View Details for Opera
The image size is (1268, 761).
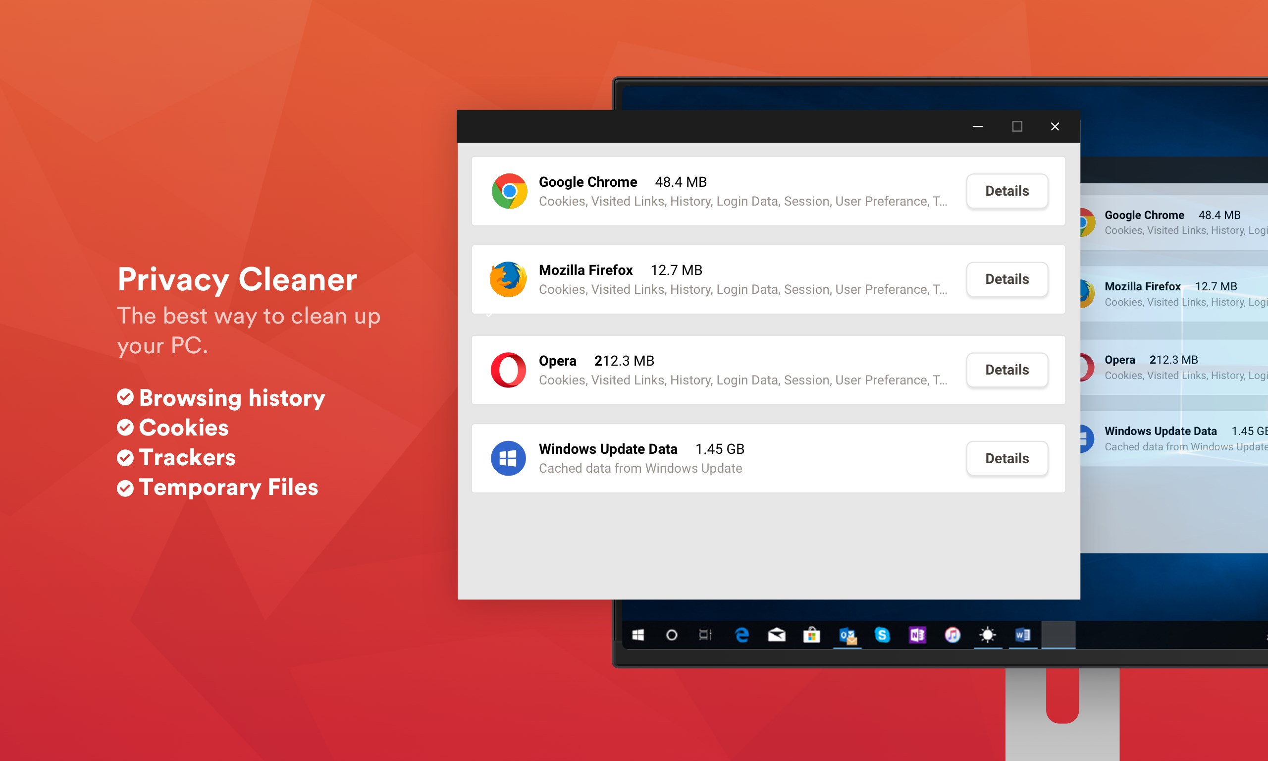tap(1006, 370)
